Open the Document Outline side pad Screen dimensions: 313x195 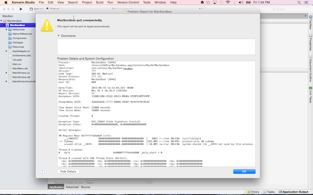pyautogui.click(x=310, y=68)
